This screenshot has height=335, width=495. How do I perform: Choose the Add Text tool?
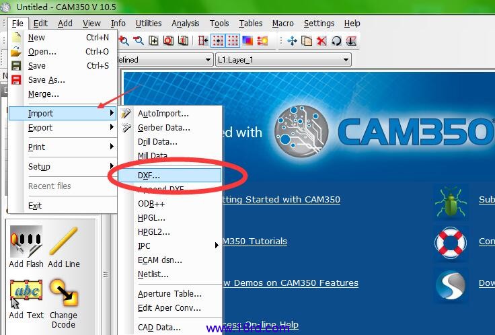pos(26,293)
